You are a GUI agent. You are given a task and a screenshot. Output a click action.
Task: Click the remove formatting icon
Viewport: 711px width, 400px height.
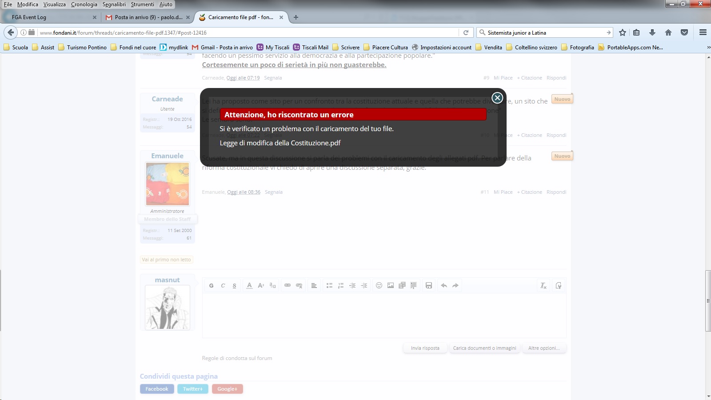(x=543, y=286)
